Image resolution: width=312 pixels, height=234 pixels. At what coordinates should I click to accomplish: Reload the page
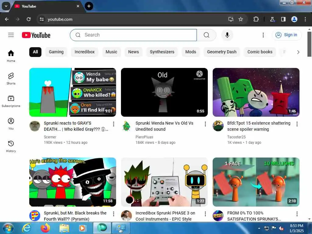29,19
